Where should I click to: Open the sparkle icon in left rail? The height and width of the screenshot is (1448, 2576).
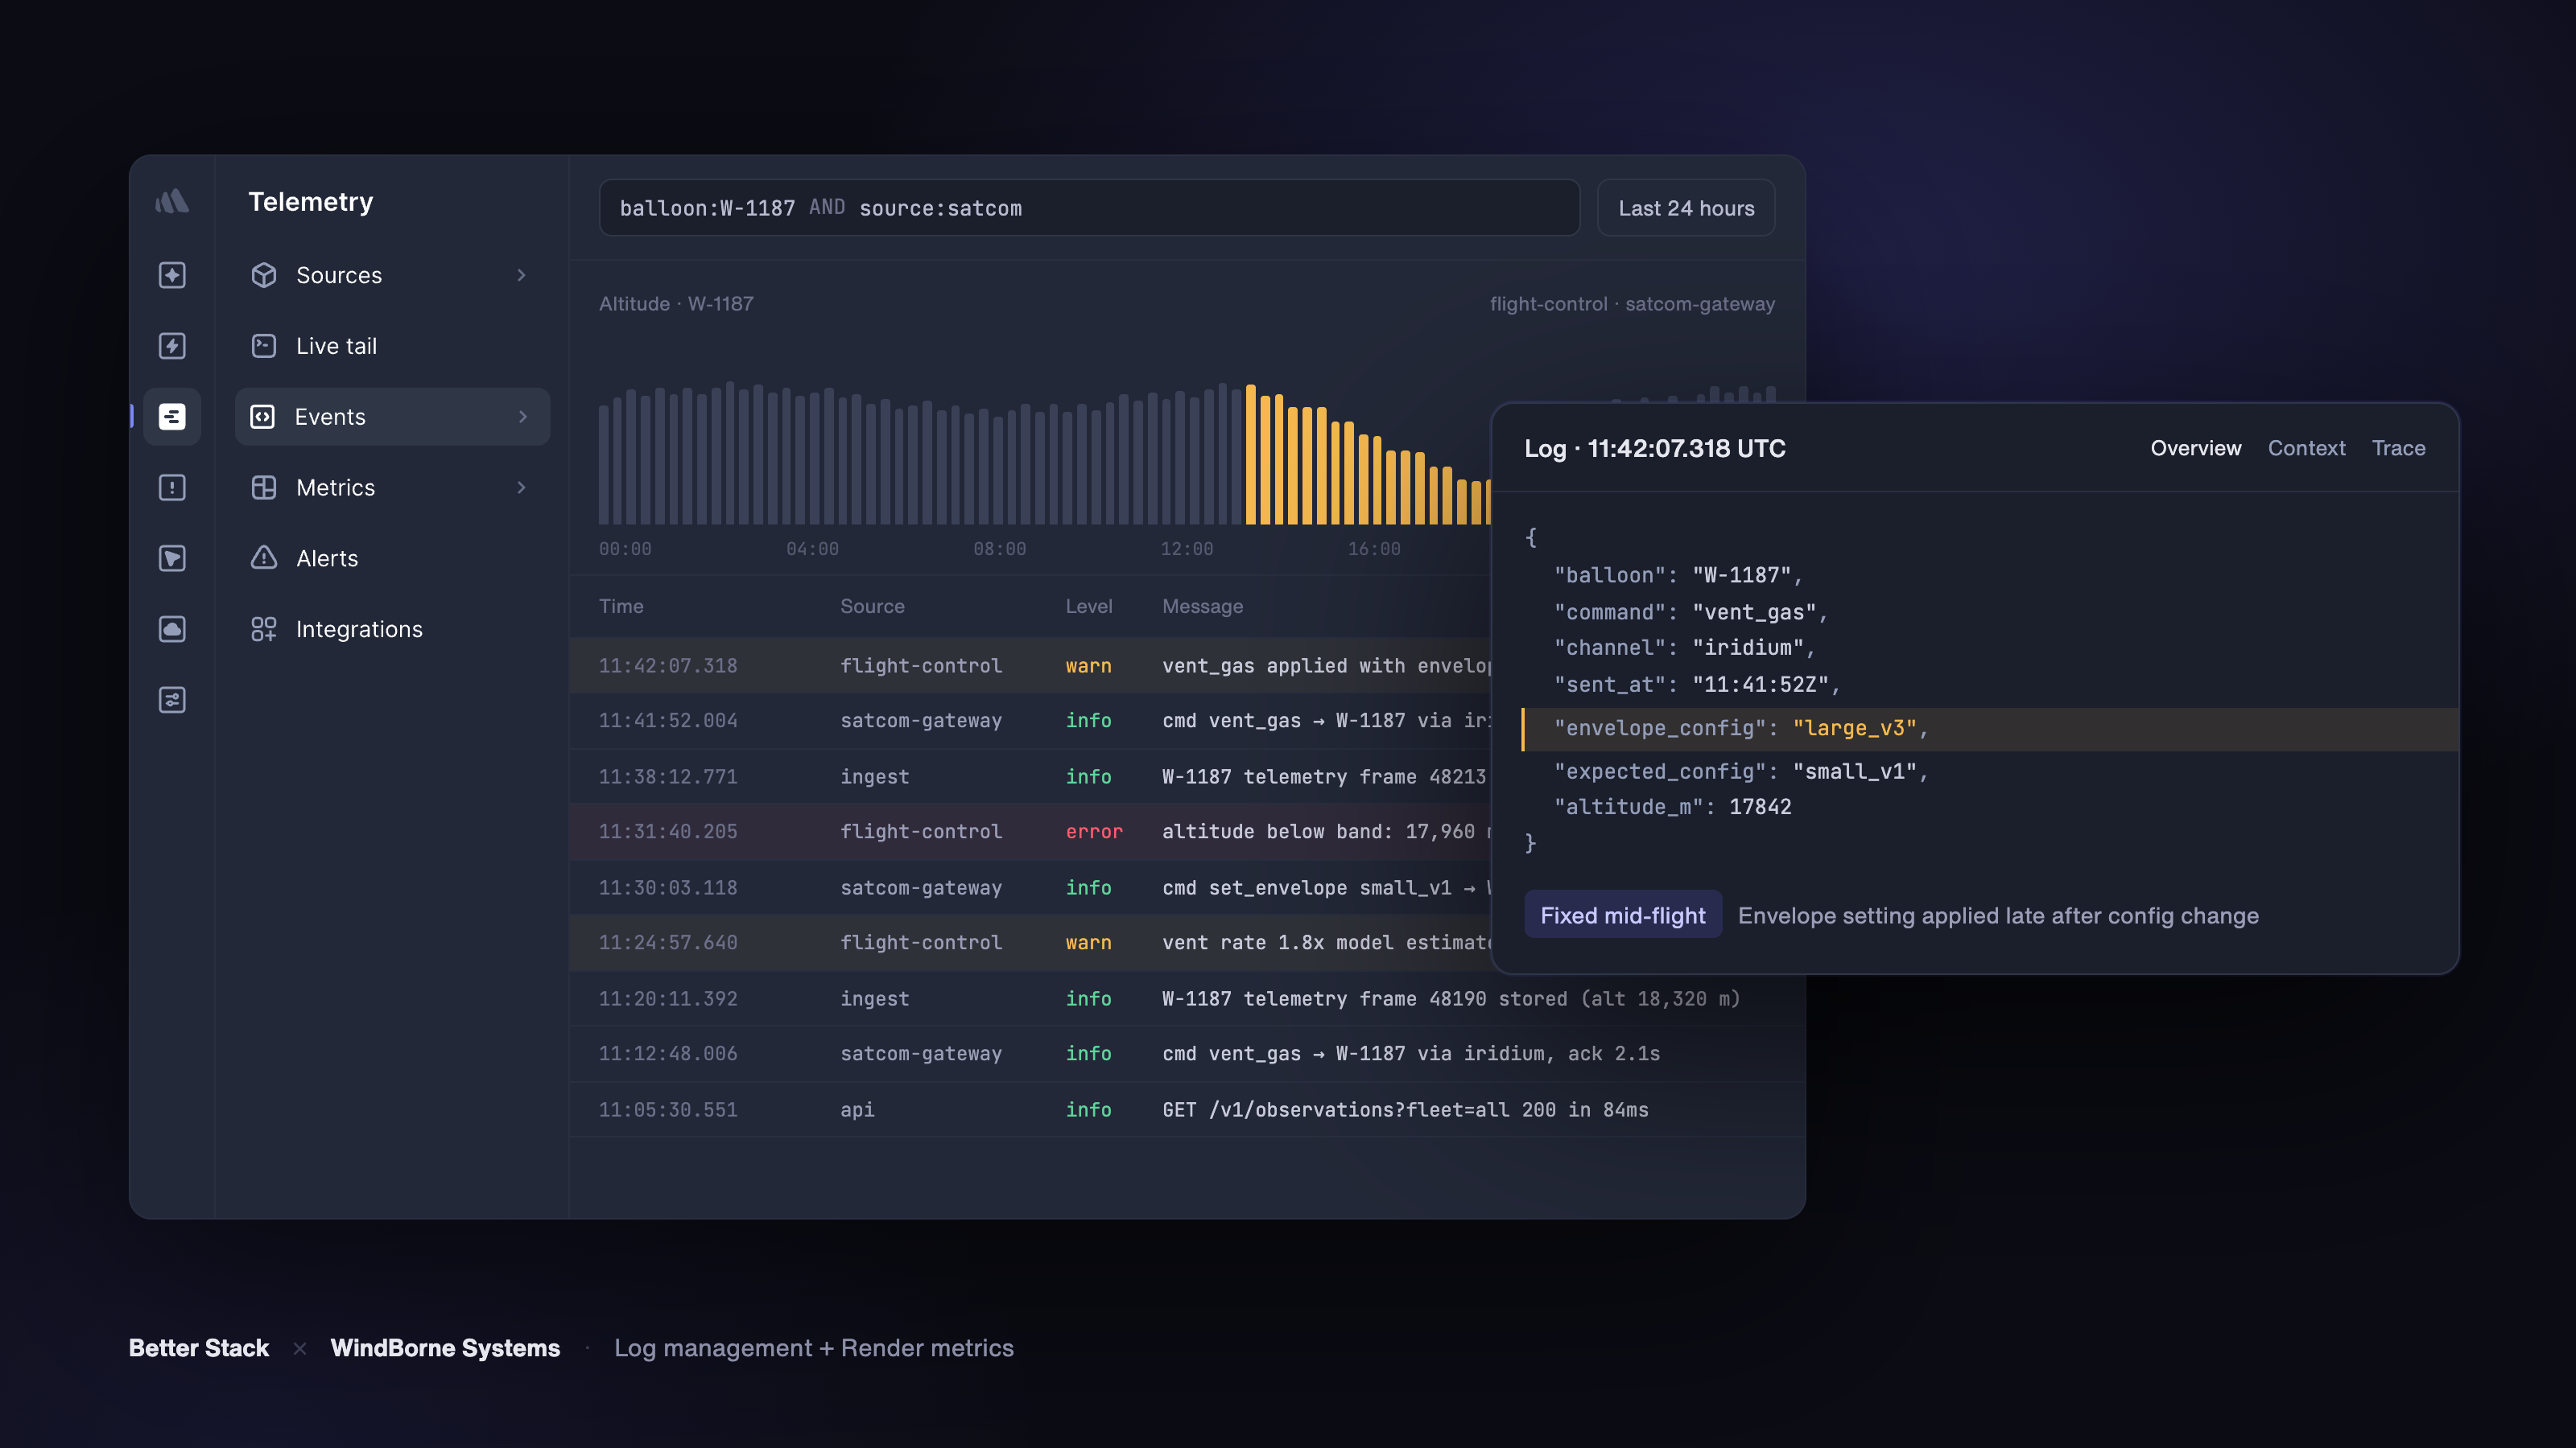[172, 275]
